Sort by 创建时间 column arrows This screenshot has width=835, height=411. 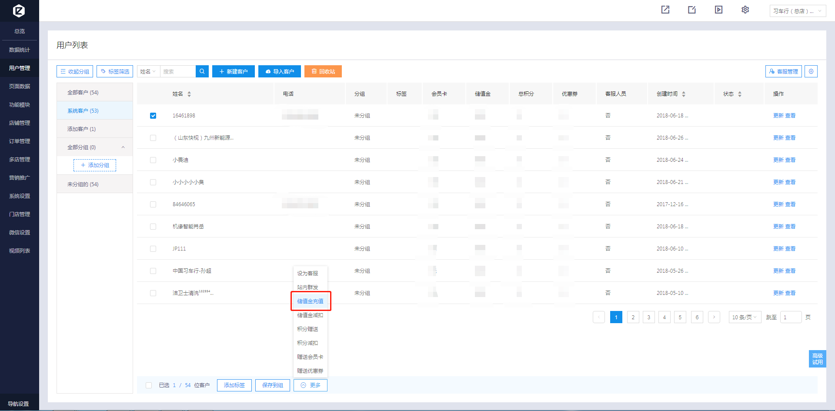[x=684, y=94]
